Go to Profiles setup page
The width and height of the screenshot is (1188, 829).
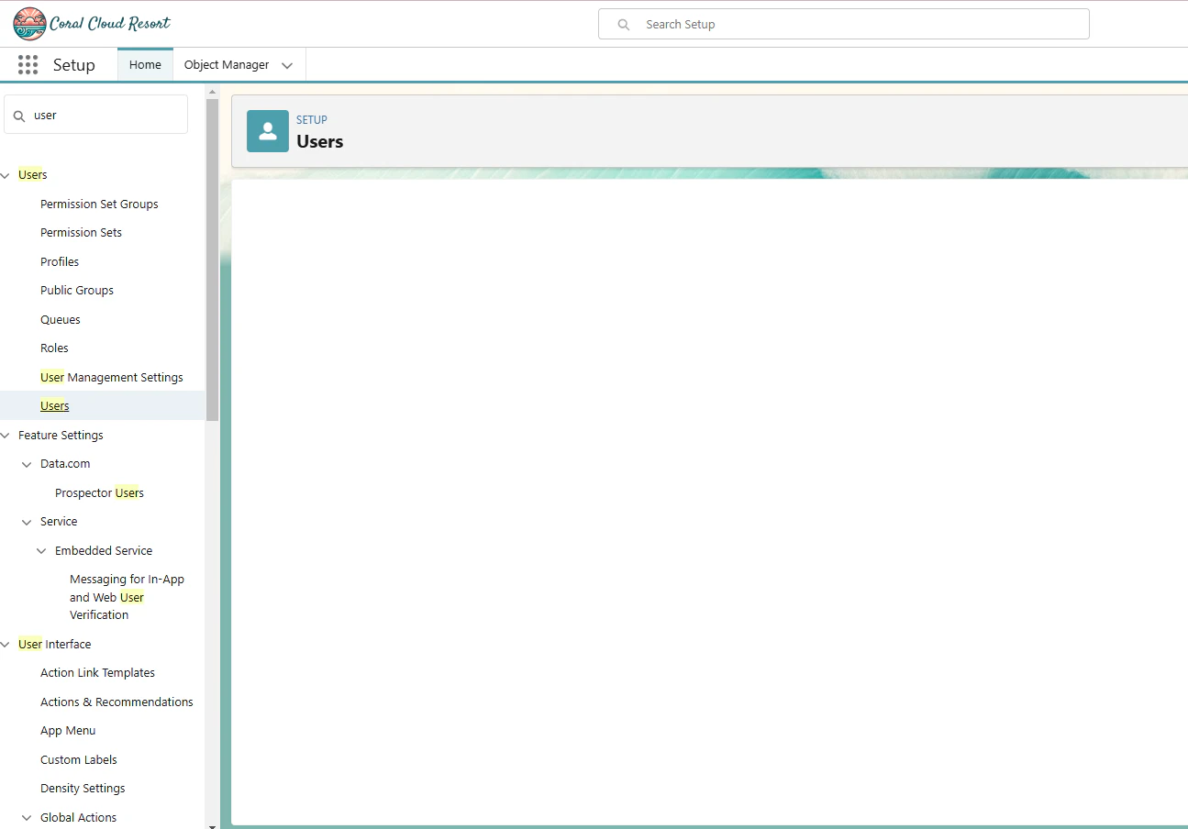[x=60, y=261]
